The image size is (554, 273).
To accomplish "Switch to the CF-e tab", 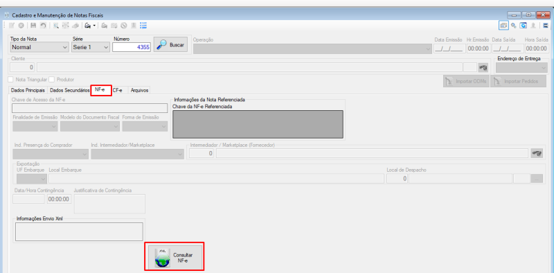I will 118,91.
